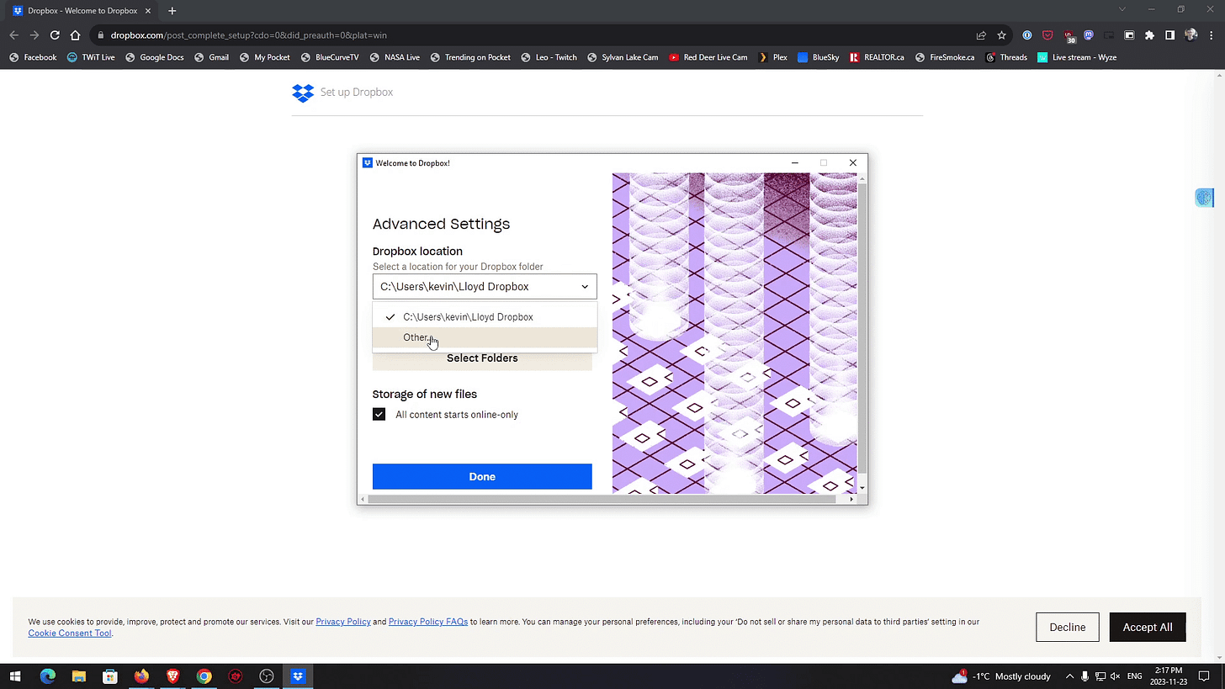The image size is (1225, 689).
Task: Share this page via the address bar icon
Action: 981,35
